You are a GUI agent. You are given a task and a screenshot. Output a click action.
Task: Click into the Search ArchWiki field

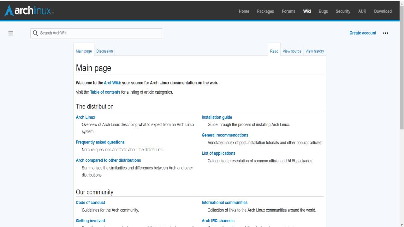(x=96, y=33)
